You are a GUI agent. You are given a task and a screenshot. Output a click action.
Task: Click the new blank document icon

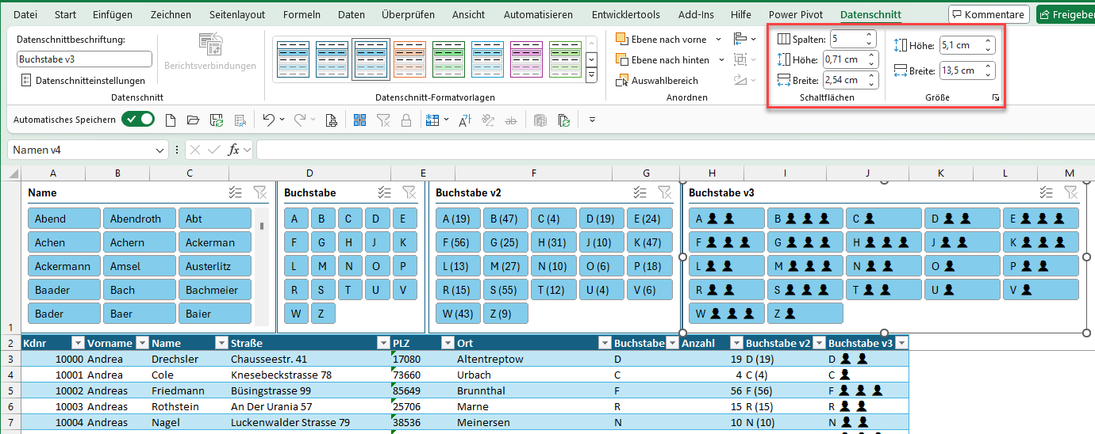point(170,120)
